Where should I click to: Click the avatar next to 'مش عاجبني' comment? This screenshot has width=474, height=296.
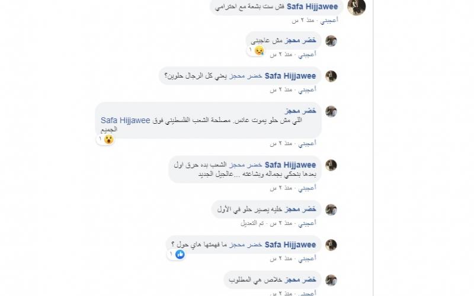331,41
